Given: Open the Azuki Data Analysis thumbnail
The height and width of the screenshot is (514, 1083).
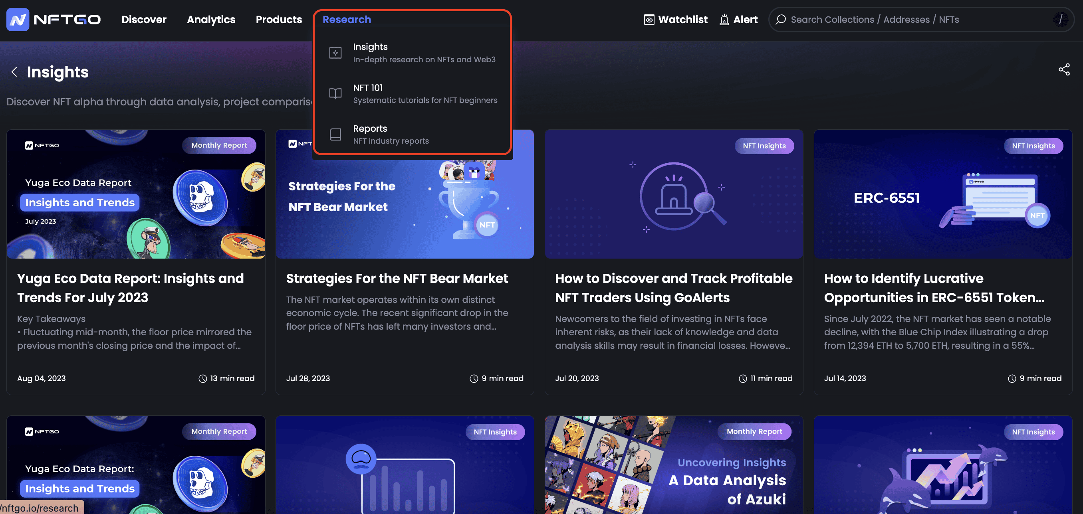Looking at the screenshot, I should point(674,465).
